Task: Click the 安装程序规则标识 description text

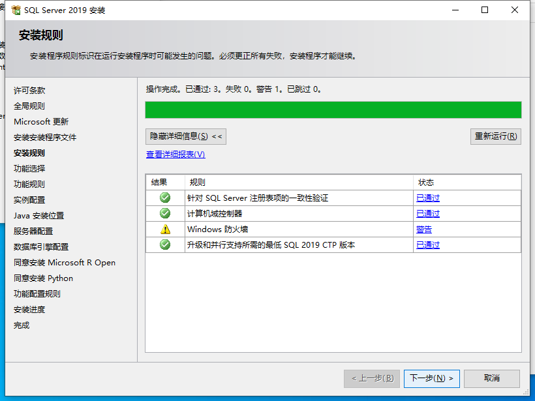Action: 194,56
